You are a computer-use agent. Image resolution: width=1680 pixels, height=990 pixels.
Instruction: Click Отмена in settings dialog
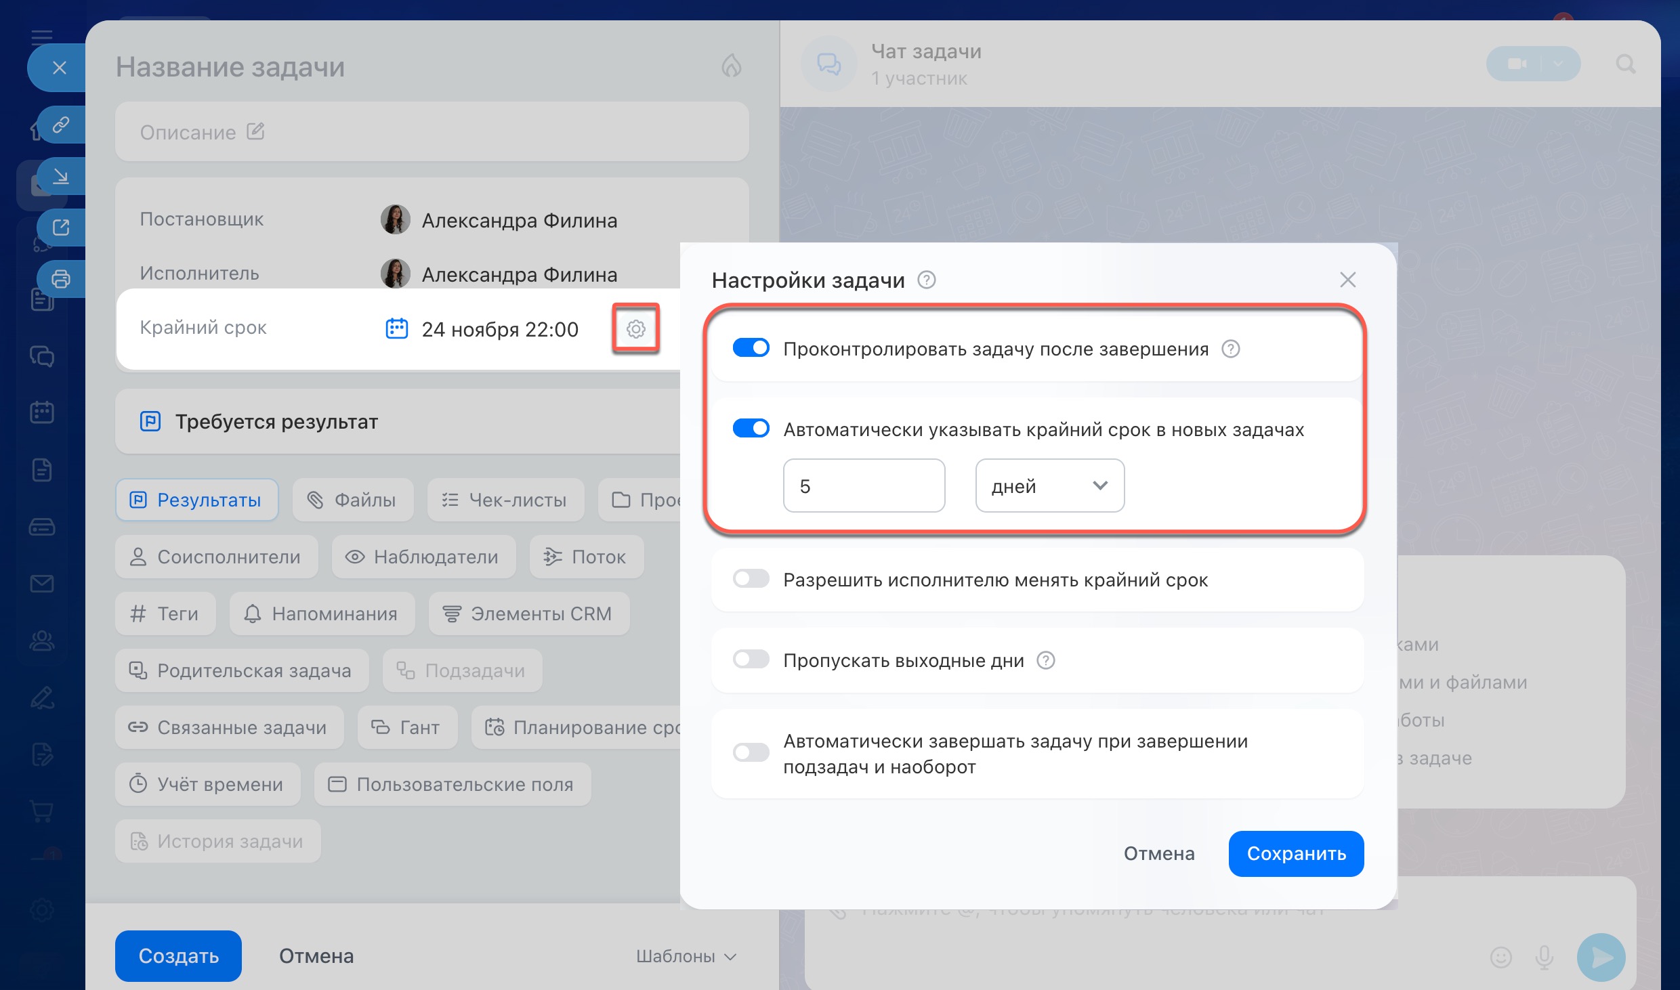(x=1158, y=853)
